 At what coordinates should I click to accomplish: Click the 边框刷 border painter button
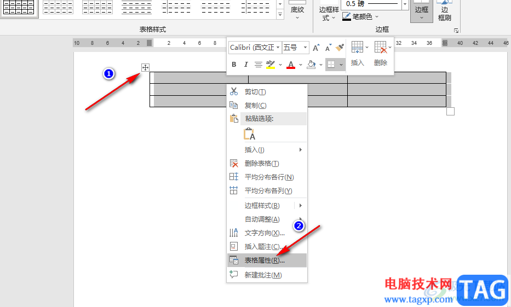(x=445, y=10)
